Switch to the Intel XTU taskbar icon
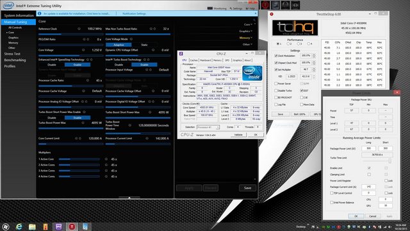410x231 pixels. pos(85,227)
